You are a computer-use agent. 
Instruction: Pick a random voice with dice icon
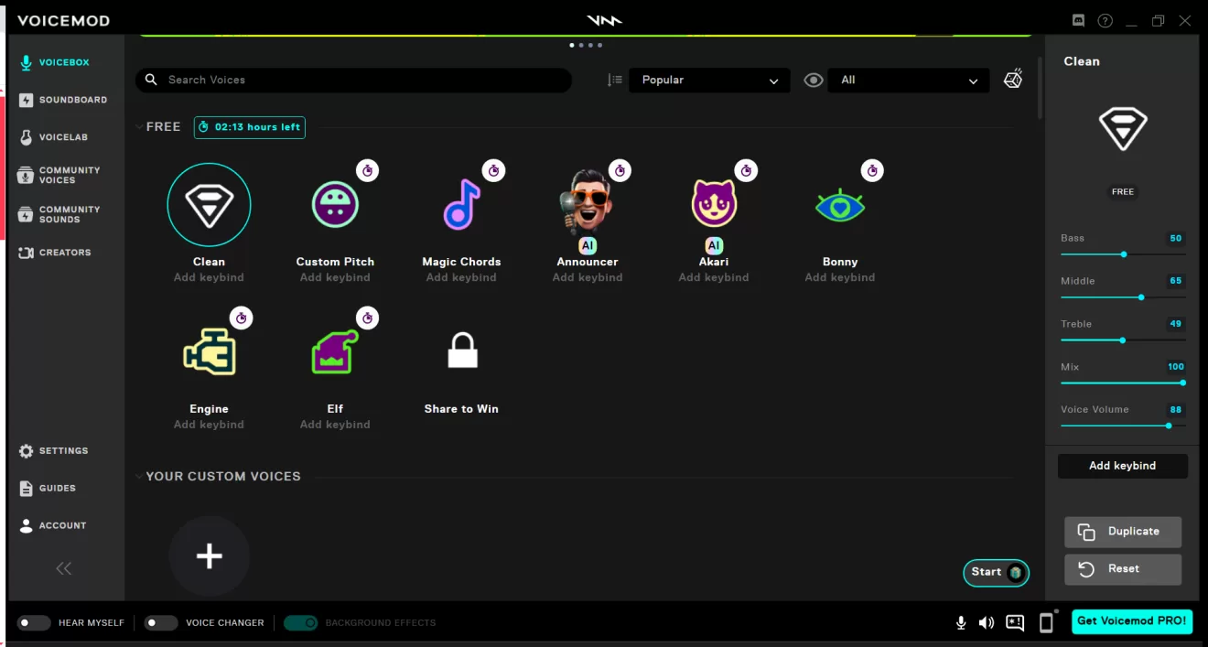click(x=1013, y=80)
